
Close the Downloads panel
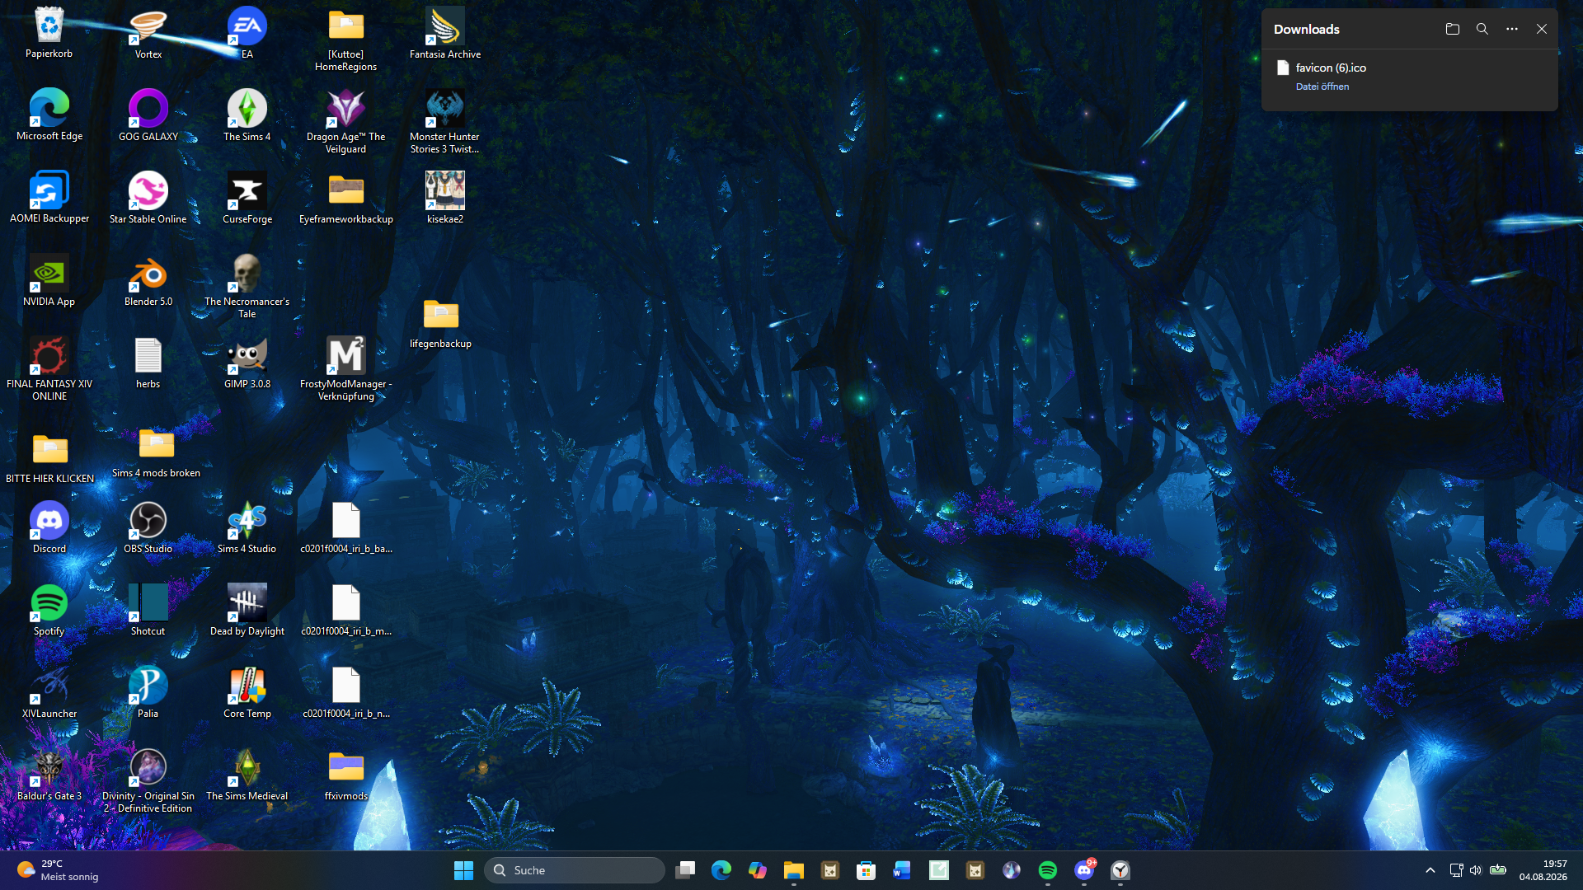point(1542,29)
